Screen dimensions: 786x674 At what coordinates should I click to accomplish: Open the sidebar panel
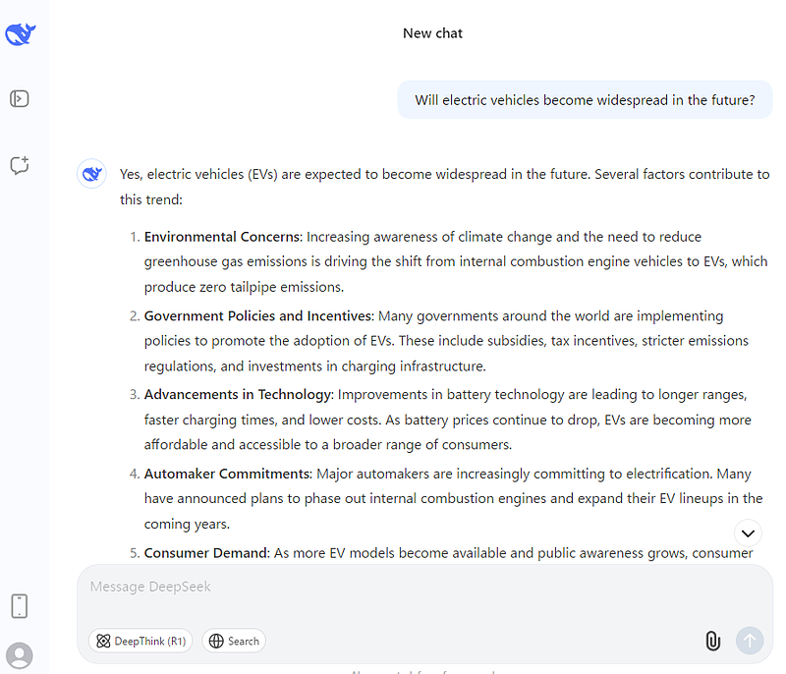[x=20, y=98]
